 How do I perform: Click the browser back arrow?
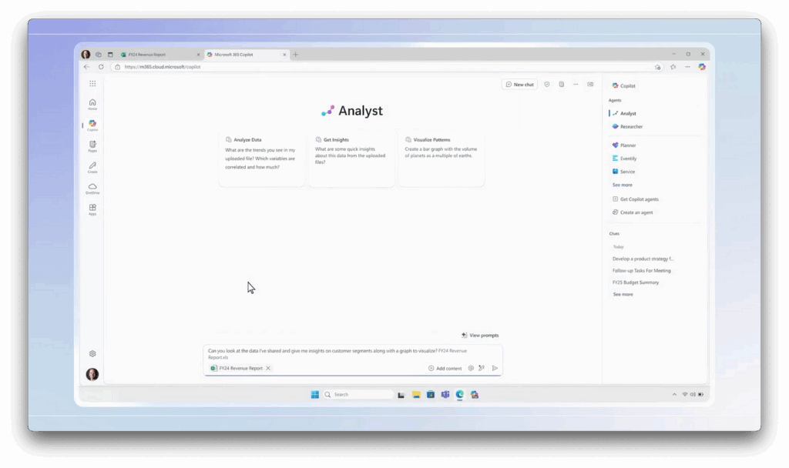pos(86,67)
